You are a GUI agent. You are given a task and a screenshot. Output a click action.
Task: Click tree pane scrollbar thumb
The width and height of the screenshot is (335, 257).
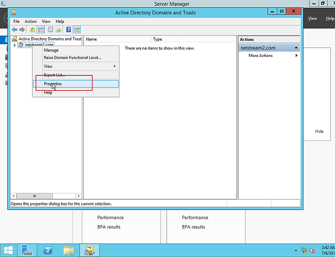34,196
